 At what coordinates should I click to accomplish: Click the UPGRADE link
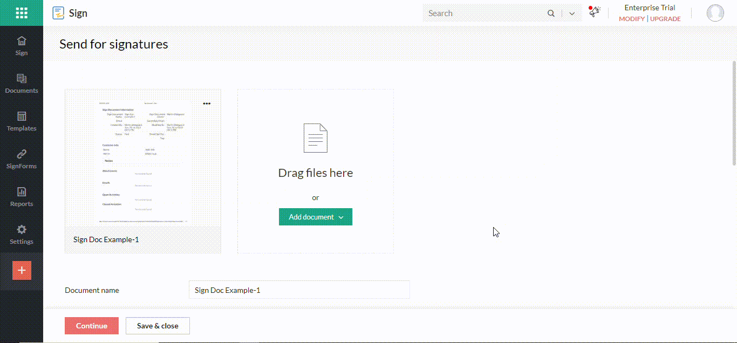tap(665, 19)
